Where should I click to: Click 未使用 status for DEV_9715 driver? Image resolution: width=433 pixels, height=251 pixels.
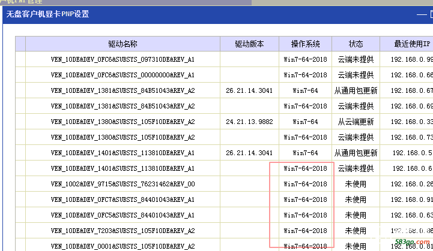pos(356,184)
